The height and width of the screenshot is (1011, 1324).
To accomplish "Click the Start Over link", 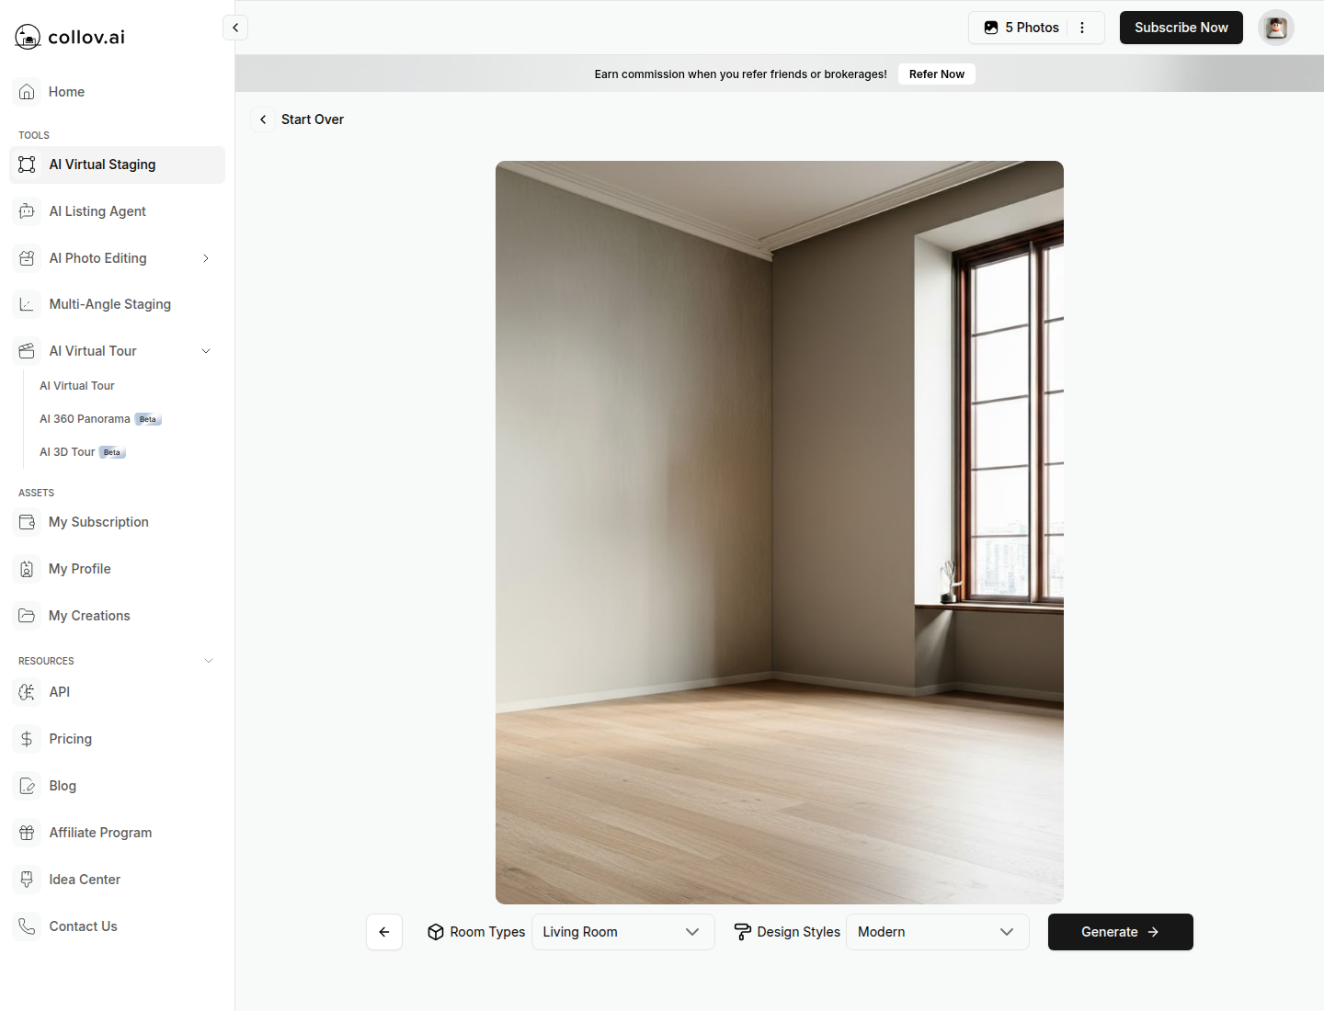I will pos(313,119).
